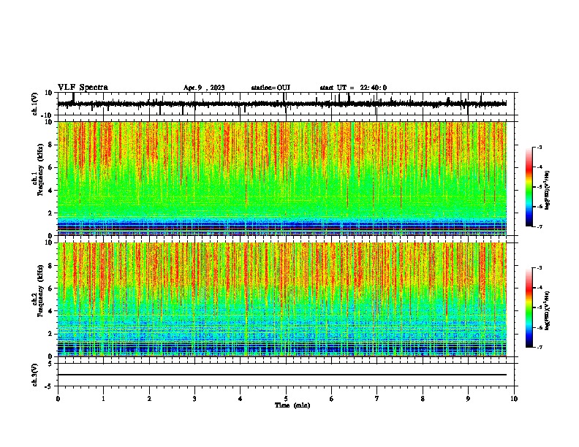
Task: Click the '8' kHz tick on ch.1 axis
Action: click(x=50, y=145)
